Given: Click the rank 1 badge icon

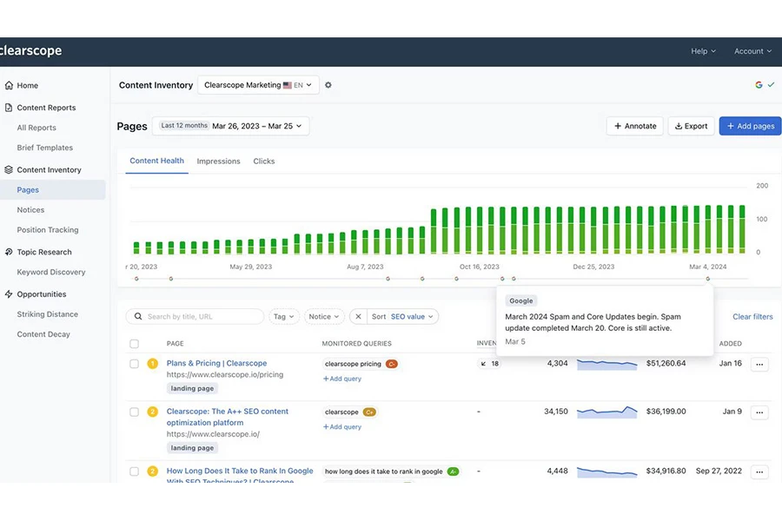Looking at the screenshot, I should click(x=153, y=364).
